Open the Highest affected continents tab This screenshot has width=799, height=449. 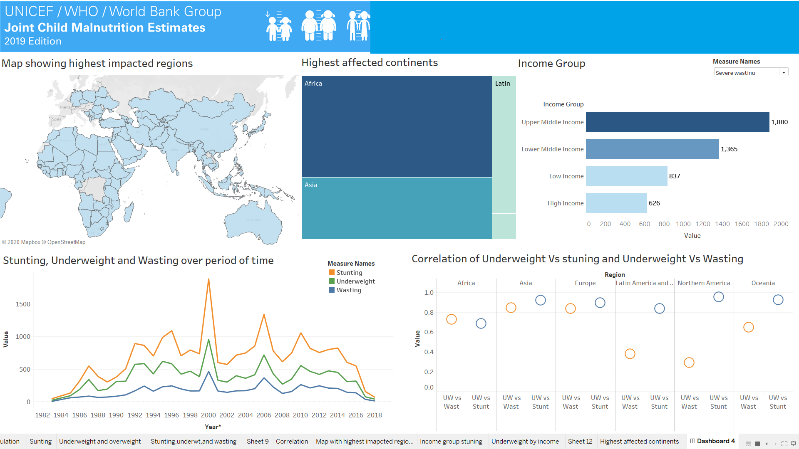click(639, 441)
